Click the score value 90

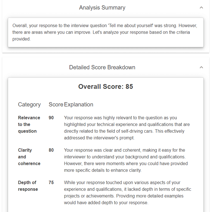tap(51, 118)
